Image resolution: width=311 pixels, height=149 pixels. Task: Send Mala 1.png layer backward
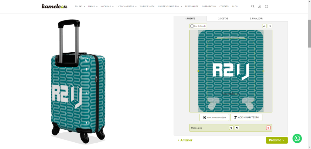(231, 128)
